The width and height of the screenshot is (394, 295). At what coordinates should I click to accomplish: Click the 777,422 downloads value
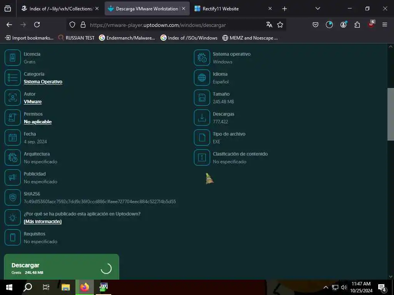pyautogui.click(x=220, y=122)
